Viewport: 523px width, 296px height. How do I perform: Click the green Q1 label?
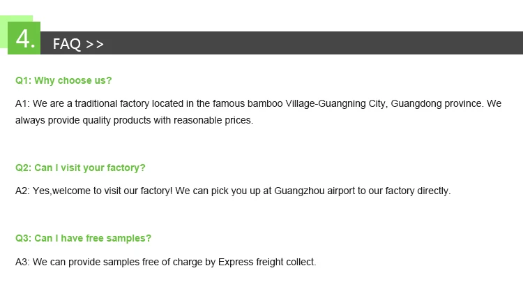pos(23,80)
